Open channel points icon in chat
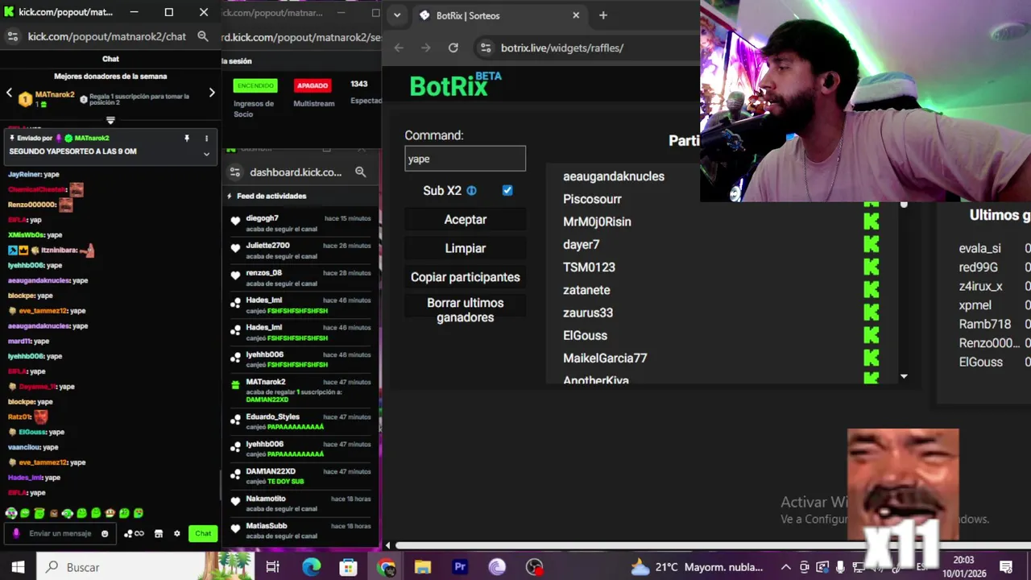This screenshot has width=1031, height=580. [x=134, y=533]
